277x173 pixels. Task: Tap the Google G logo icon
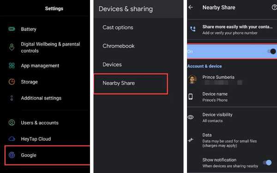12,155
